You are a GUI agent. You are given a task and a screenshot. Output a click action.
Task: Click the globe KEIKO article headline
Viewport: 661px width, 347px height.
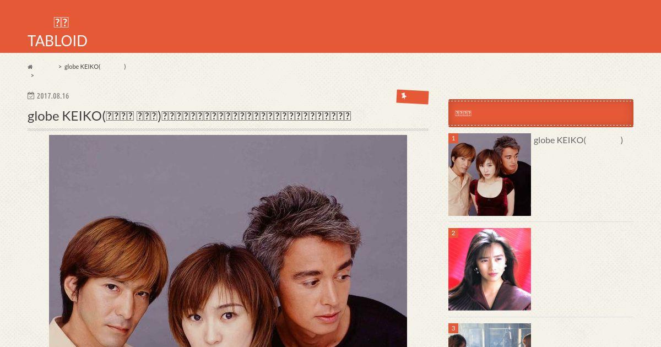point(189,116)
